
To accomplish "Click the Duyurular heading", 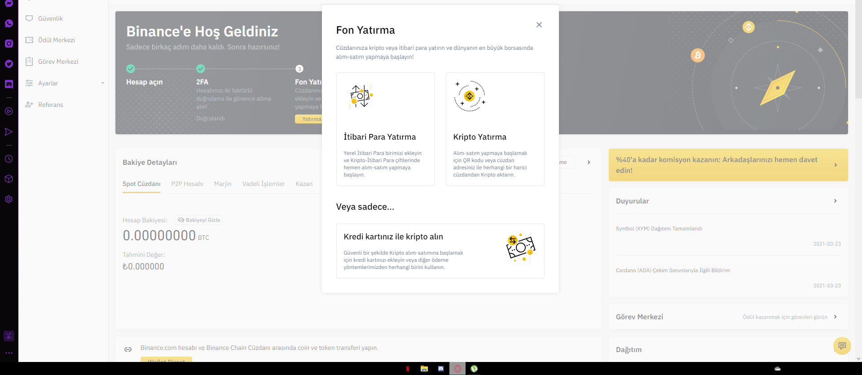I will 632,201.
